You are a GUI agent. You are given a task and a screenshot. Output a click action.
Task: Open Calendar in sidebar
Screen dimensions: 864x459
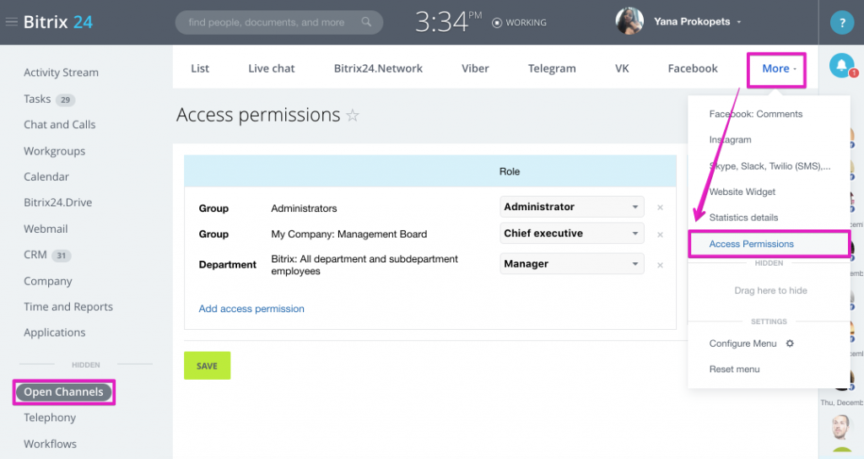[46, 177]
